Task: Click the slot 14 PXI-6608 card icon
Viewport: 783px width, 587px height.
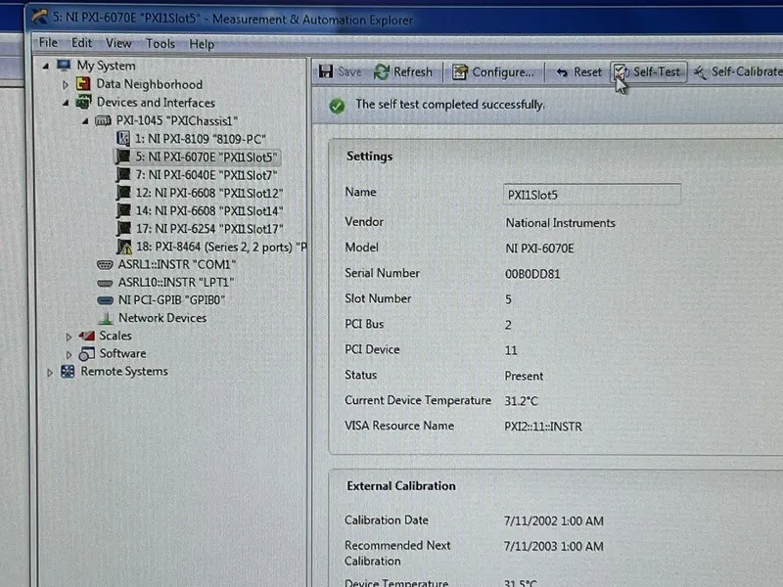Action: pyautogui.click(x=123, y=210)
